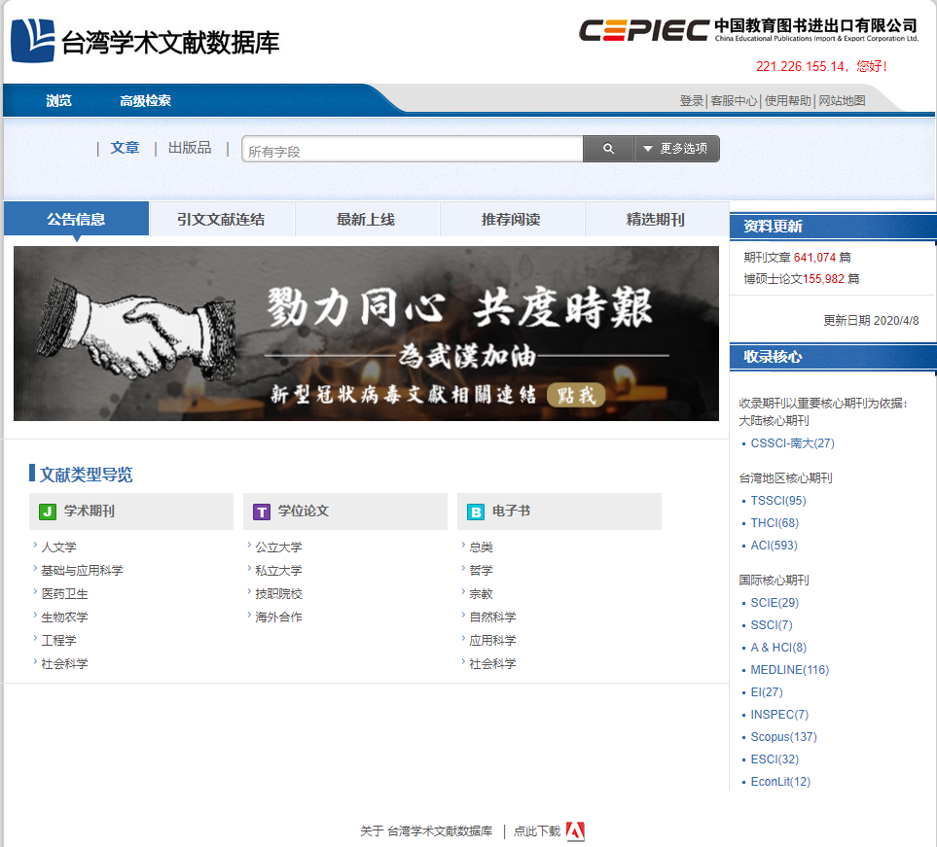The height and width of the screenshot is (847, 937).
Task: Open 公立大学 thesis category
Action: pos(278,547)
